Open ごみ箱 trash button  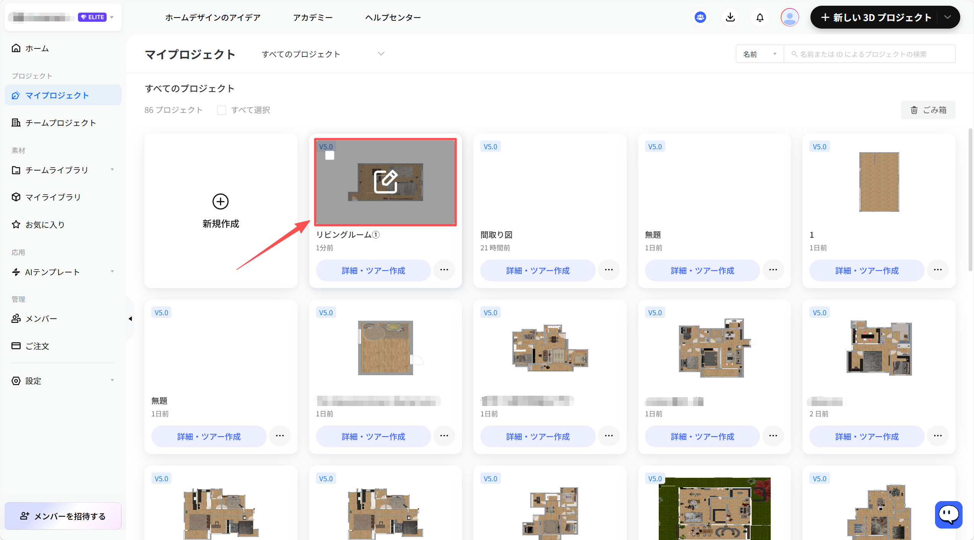coord(928,110)
